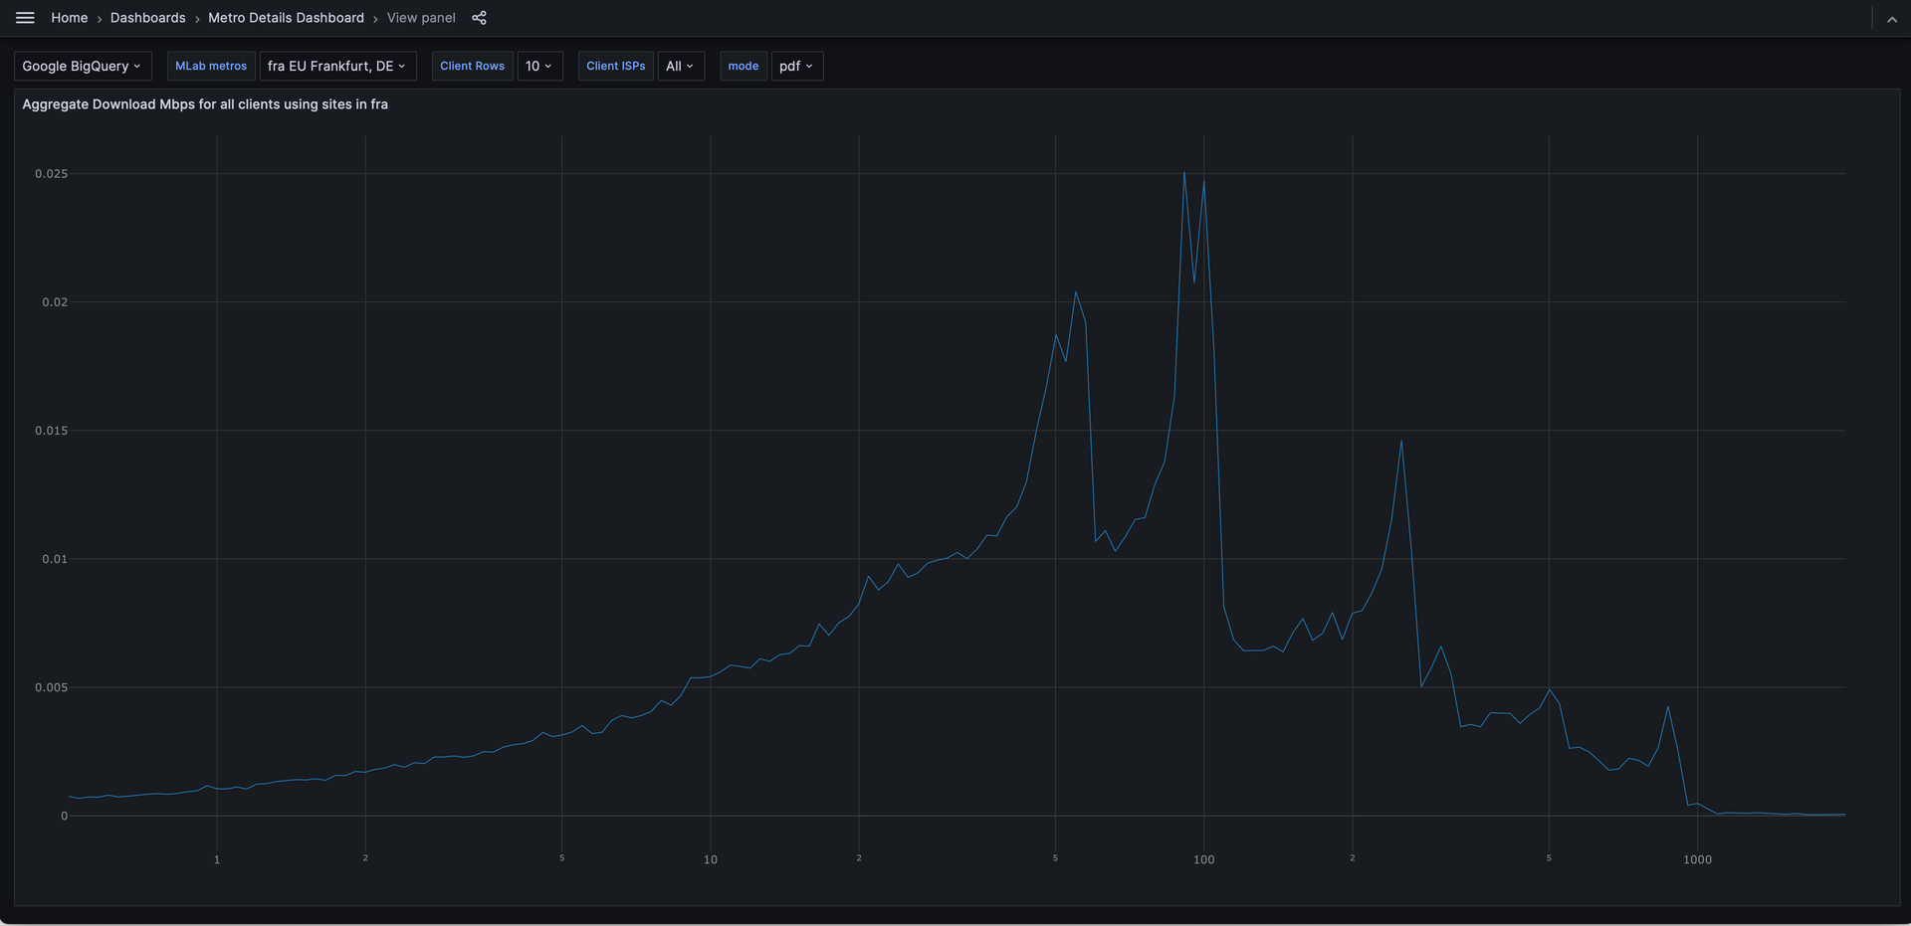Open Metro Details Dashboard breadcrumb
The height and width of the screenshot is (926, 1911).
coord(286,18)
